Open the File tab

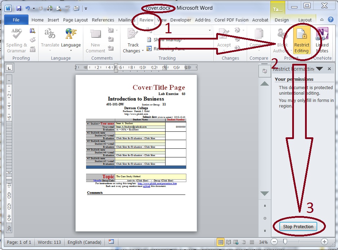coord(16,20)
